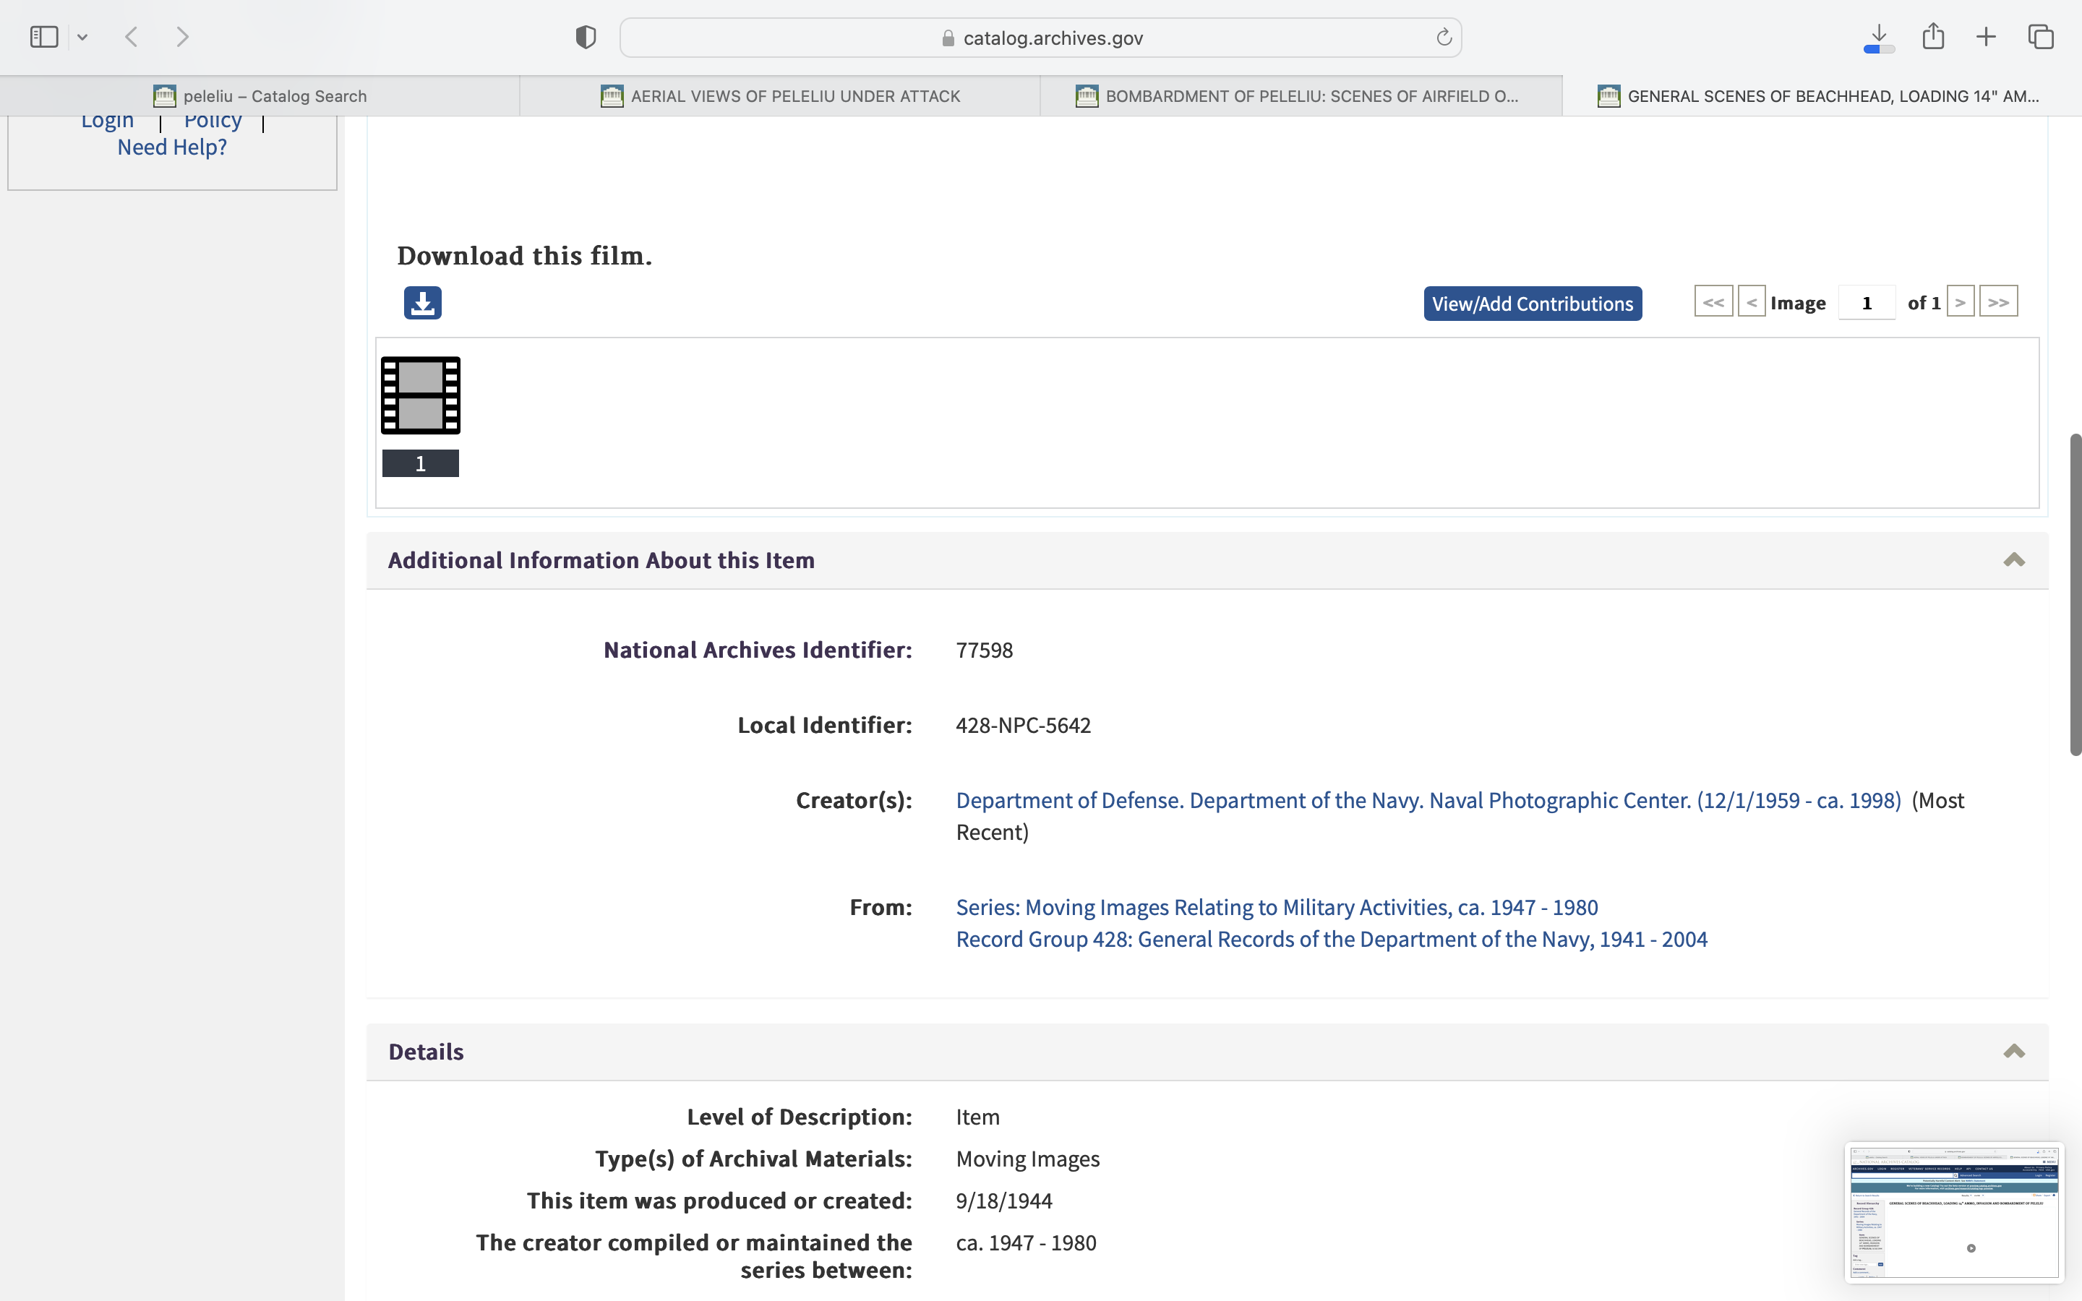Viewport: 2082px width, 1301px height.
Task: Collapse Additional Information About this Item section
Action: pos(2013,560)
